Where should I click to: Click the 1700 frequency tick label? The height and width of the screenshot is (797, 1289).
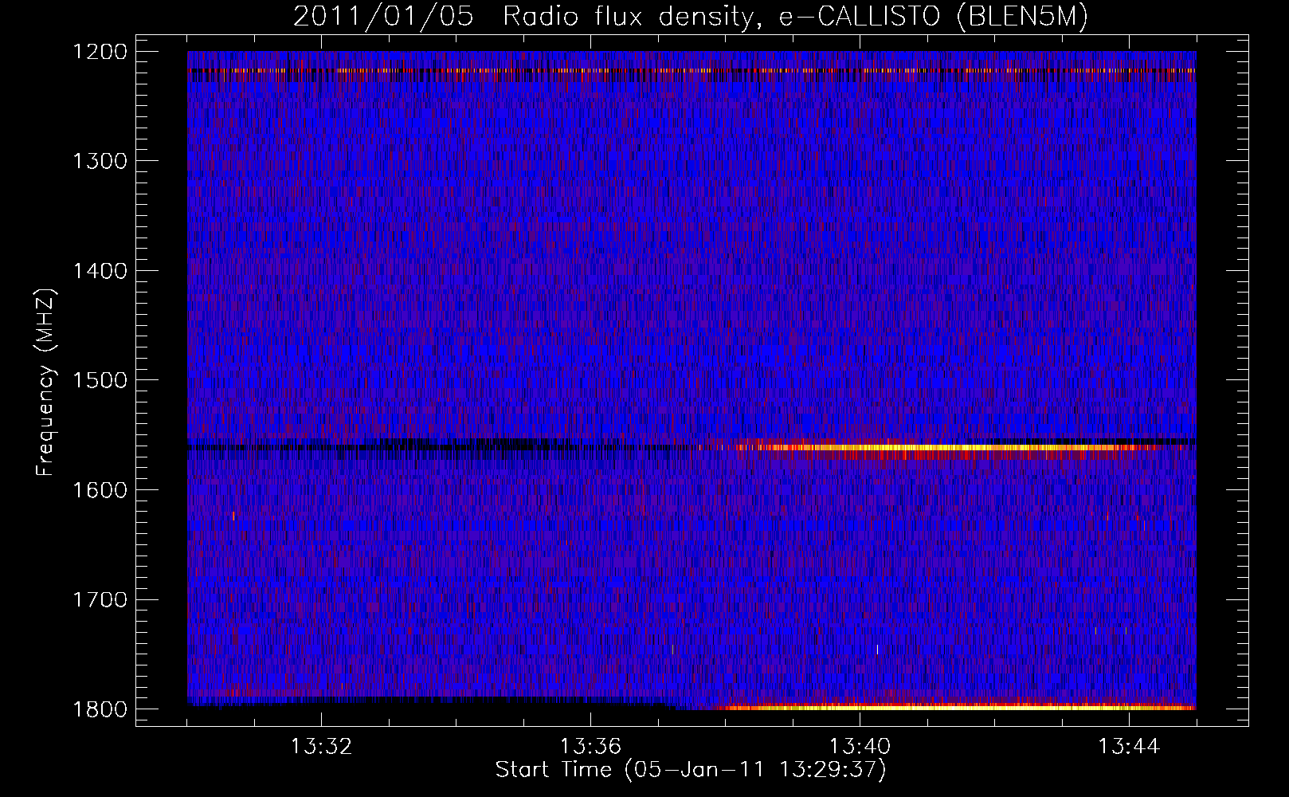[100, 599]
